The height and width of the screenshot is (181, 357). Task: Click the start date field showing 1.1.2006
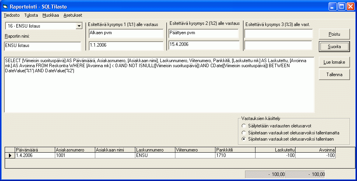[126, 45]
